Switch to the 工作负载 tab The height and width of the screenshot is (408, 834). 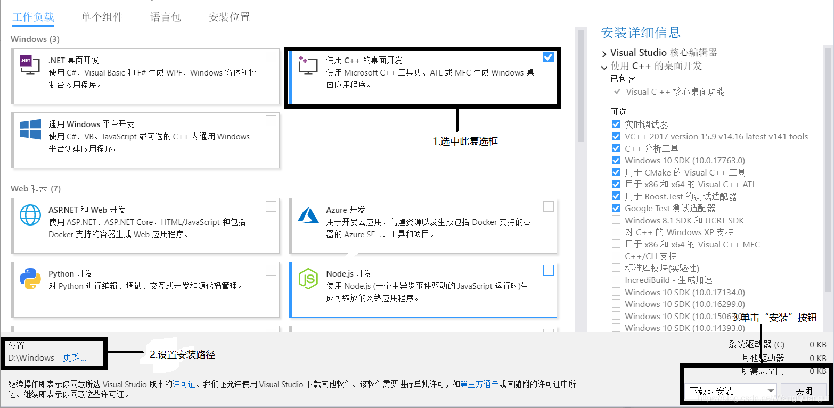[33, 17]
